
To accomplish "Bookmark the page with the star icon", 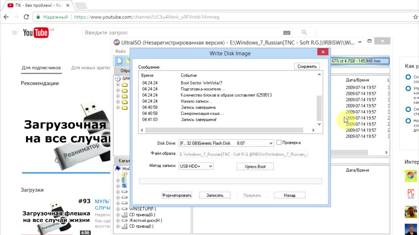I will coord(415,17).
